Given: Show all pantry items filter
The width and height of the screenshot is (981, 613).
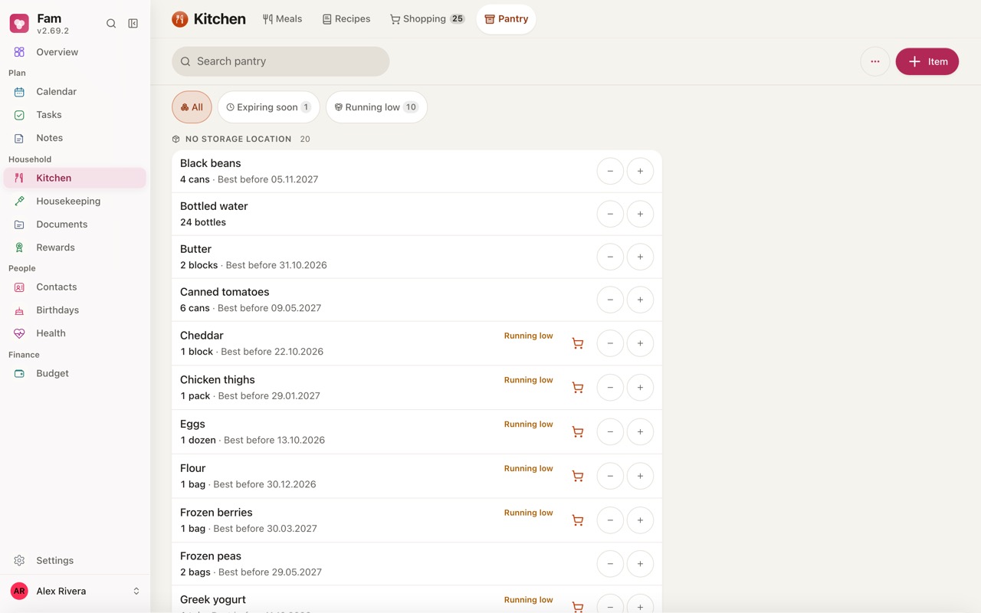Looking at the screenshot, I should click(x=192, y=107).
